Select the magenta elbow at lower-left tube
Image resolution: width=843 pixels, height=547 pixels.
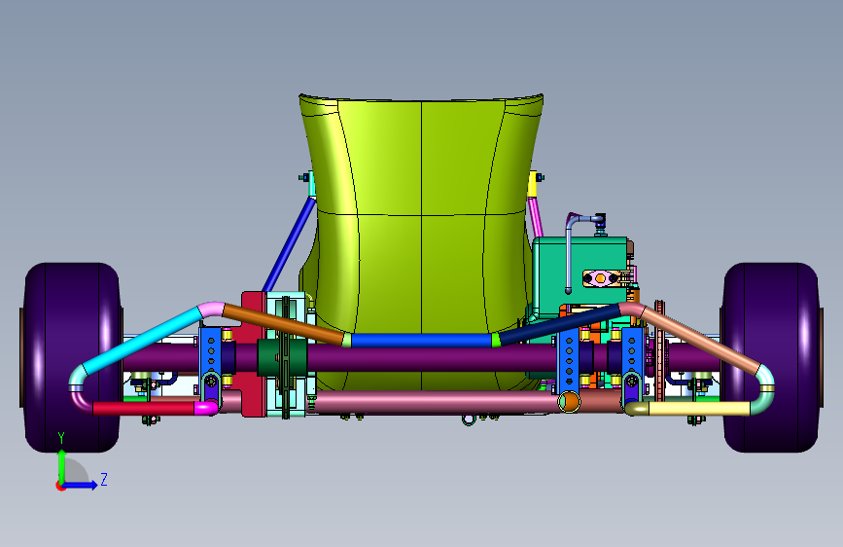[x=206, y=408]
